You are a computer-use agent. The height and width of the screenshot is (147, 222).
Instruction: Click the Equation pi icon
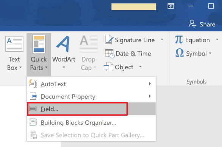179,40
